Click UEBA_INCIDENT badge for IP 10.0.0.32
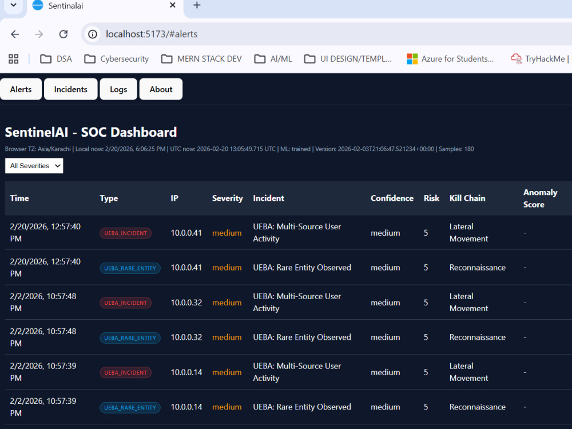The image size is (572, 429). click(125, 303)
